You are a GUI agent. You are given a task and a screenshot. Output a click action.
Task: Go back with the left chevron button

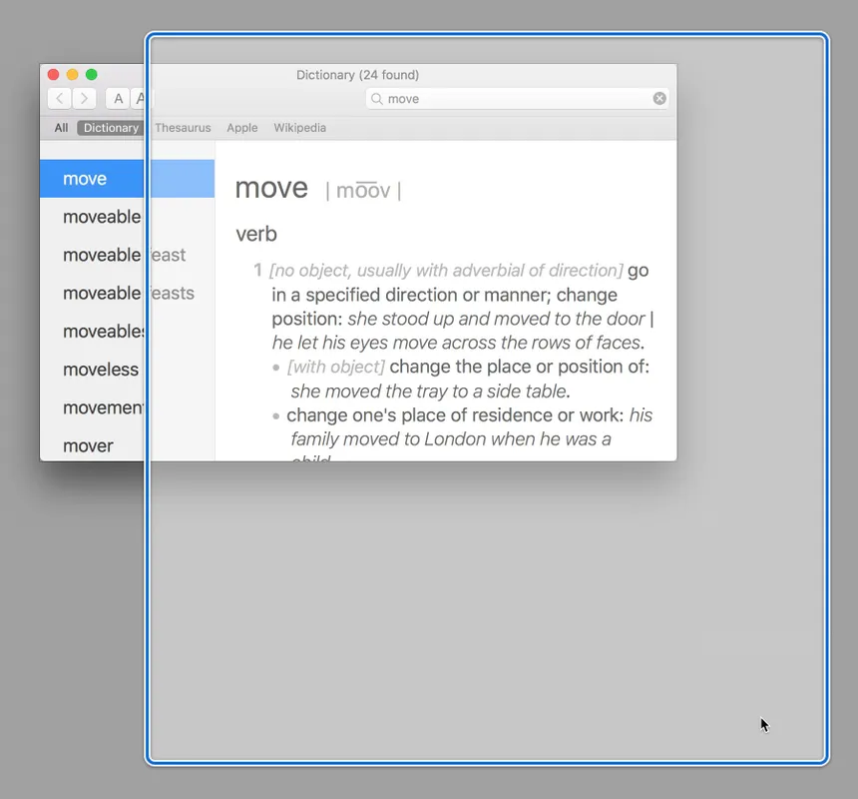click(x=60, y=98)
